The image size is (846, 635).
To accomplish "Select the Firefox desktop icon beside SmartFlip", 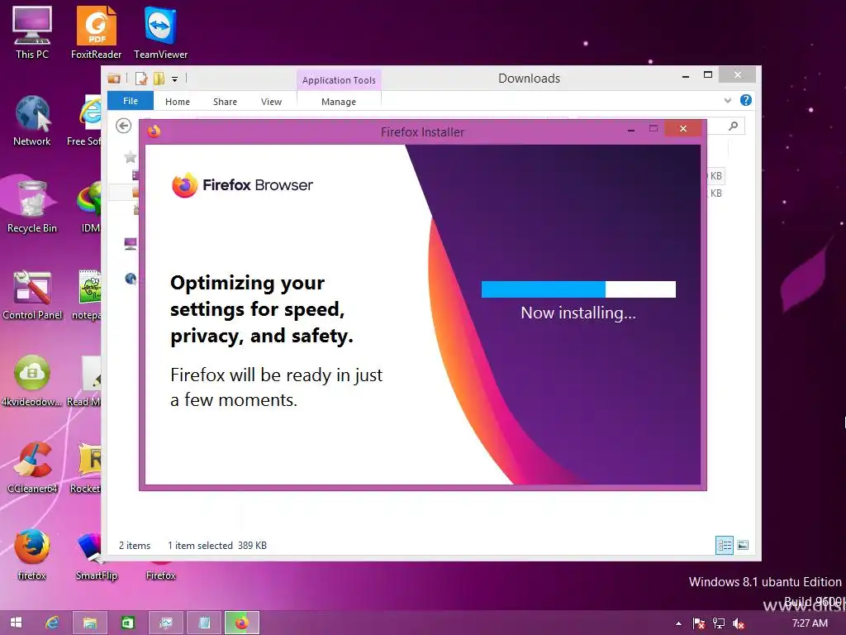I will tap(161, 570).
